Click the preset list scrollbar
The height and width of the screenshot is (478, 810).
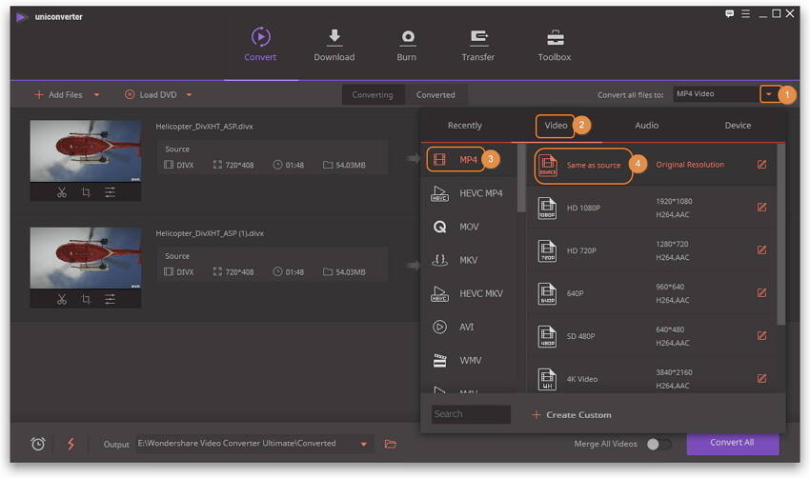[x=781, y=235]
